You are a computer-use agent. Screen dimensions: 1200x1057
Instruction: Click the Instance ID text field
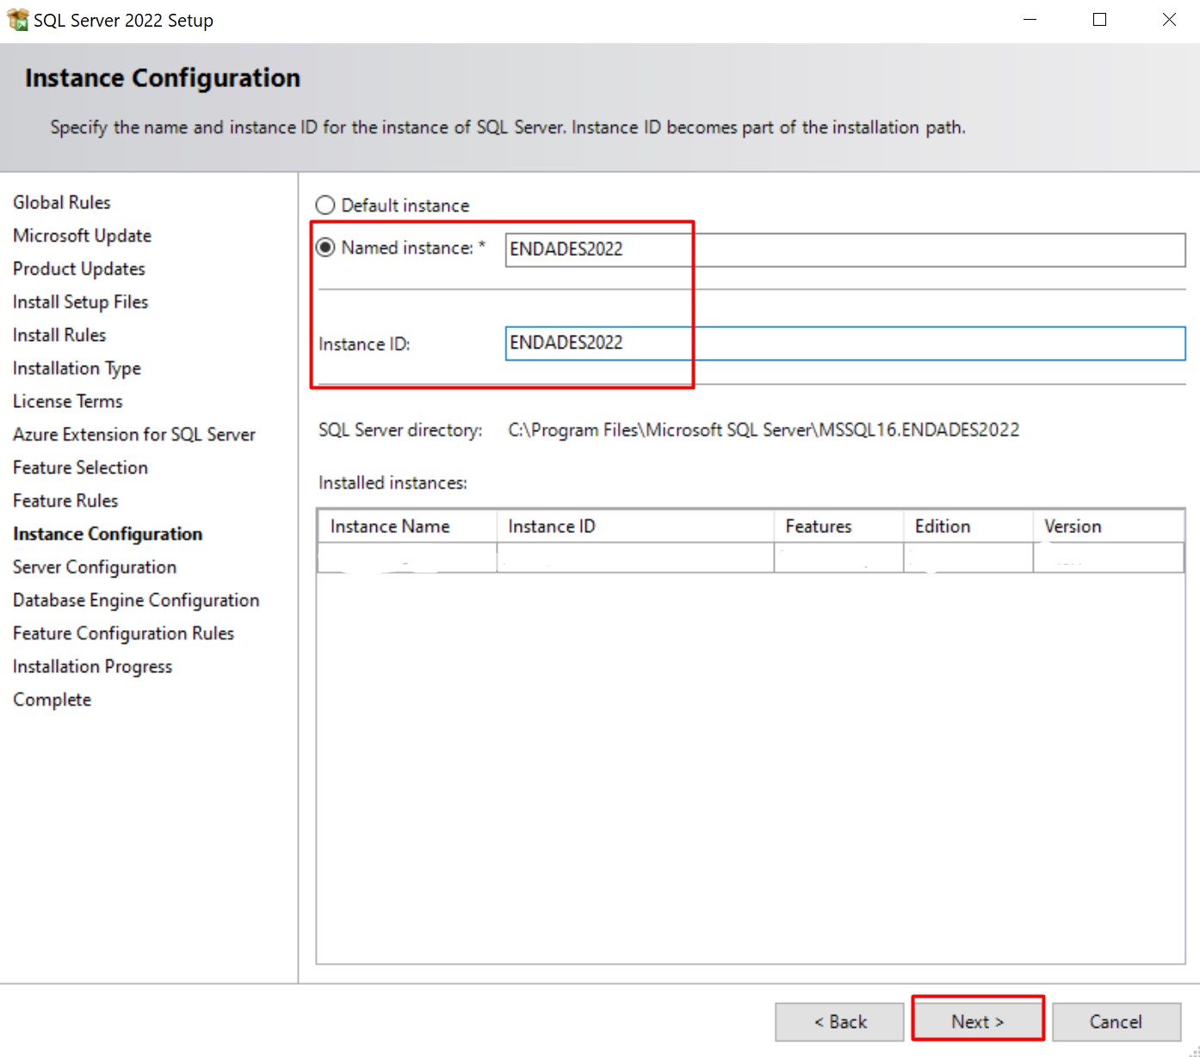(844, 343)
